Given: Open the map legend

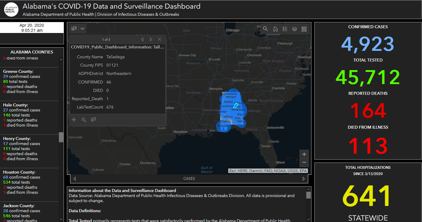Looking at the screenshot, I should point(285,29).
